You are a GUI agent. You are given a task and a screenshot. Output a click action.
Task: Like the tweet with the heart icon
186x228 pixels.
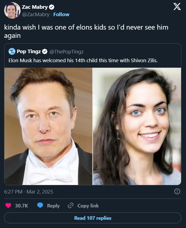pos(8,206)
